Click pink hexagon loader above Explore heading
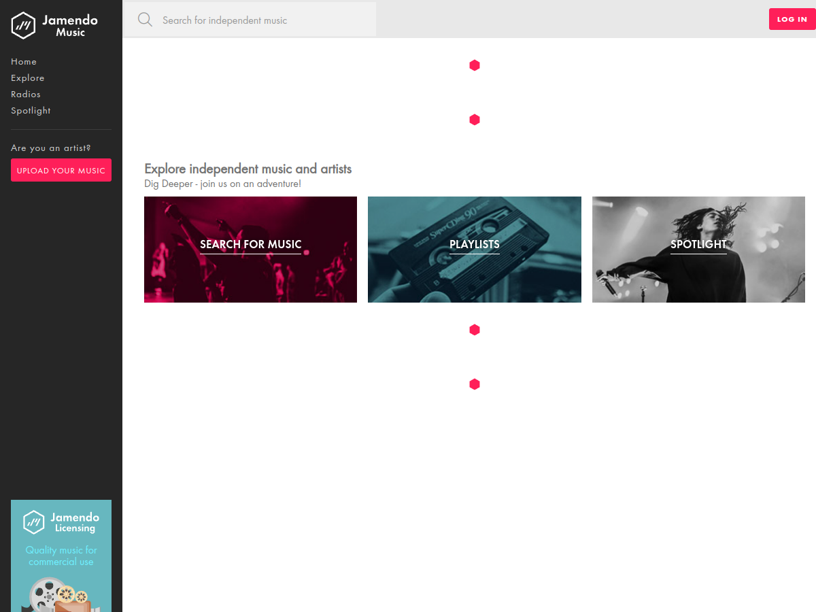The height and width of the screenshot is (612, 816). coord(475,120)
